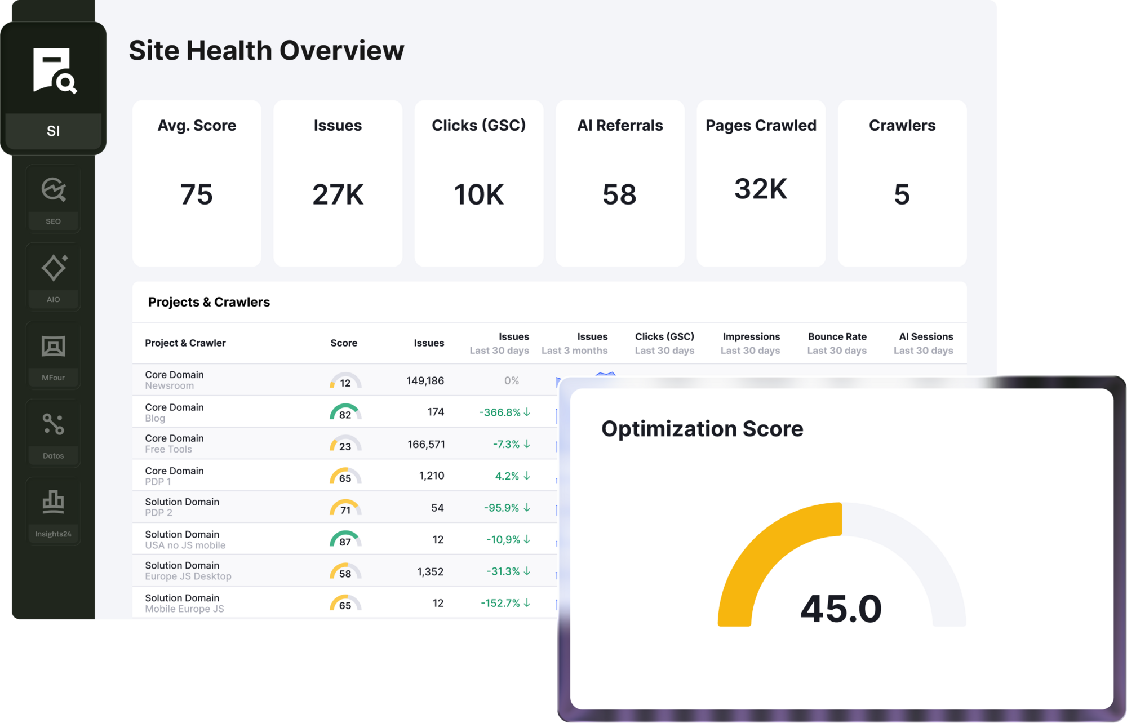The height and width of the screenshot is (723, 1127).
Task: Open the Solution Domain Mobile Europe JS row
Action: 345,603
